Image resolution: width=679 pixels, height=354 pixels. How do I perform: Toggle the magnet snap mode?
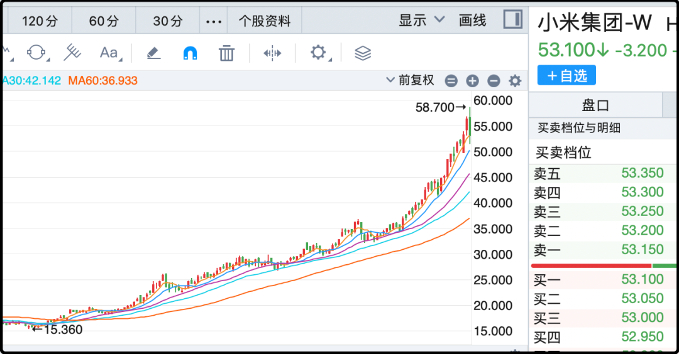(190, 53)
